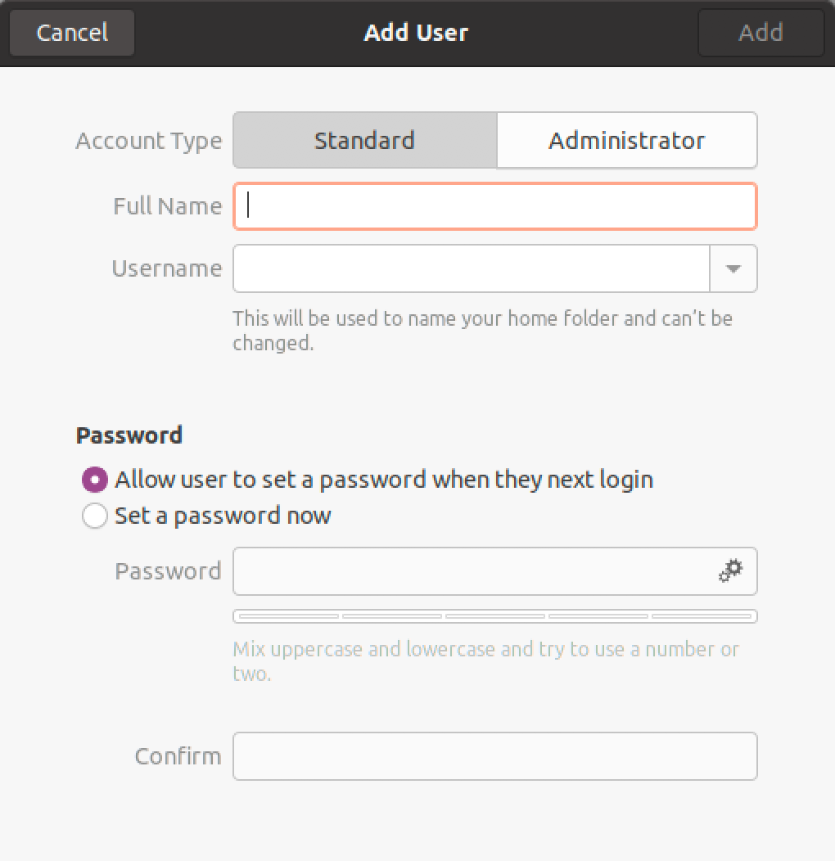Open the Username suggestions dropdown
Screen dimensions: 835x861
click(x=734, y=268)
